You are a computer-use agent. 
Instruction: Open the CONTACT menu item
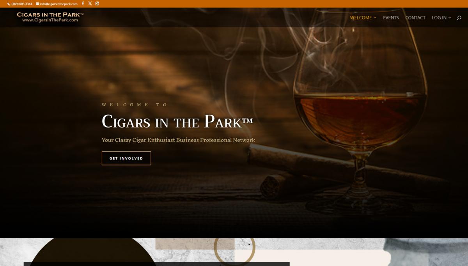pyautogui.click(x=415, y=18)
